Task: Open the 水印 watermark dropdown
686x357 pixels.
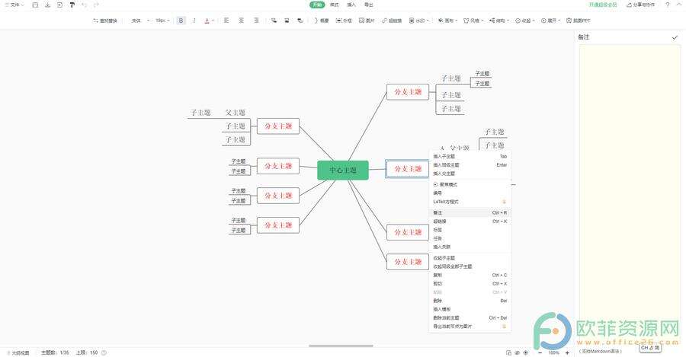Action: point(418,21)
